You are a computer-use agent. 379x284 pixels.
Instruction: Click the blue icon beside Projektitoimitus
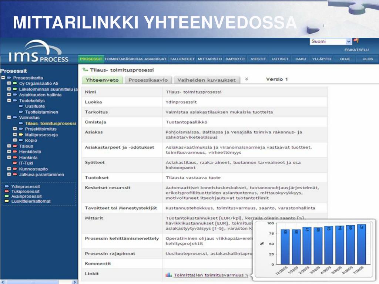pos(21,129)
